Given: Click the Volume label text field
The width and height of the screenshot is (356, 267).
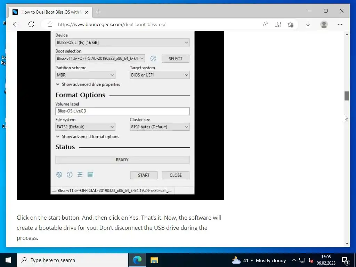Looking at the screenshot, I should click(x=122, y=111).
